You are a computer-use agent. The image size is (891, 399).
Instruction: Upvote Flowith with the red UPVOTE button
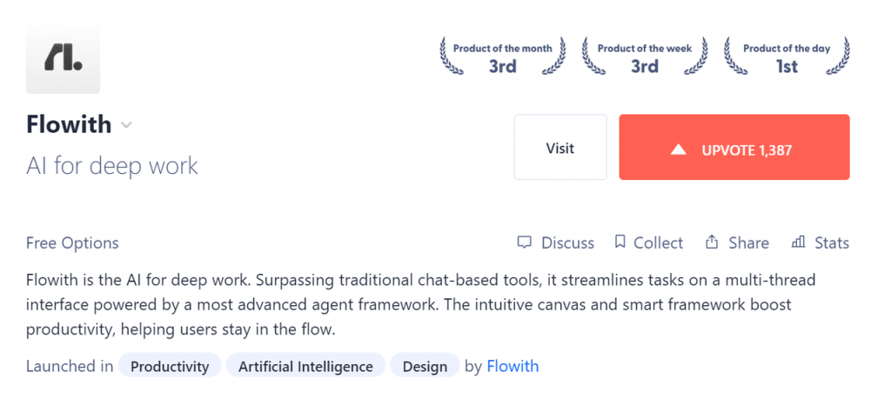coord(734,147)
